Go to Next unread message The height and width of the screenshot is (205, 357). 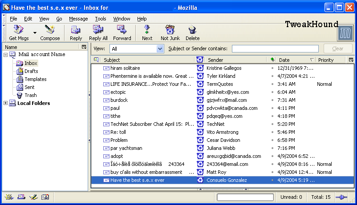click(x=147, y=33)
